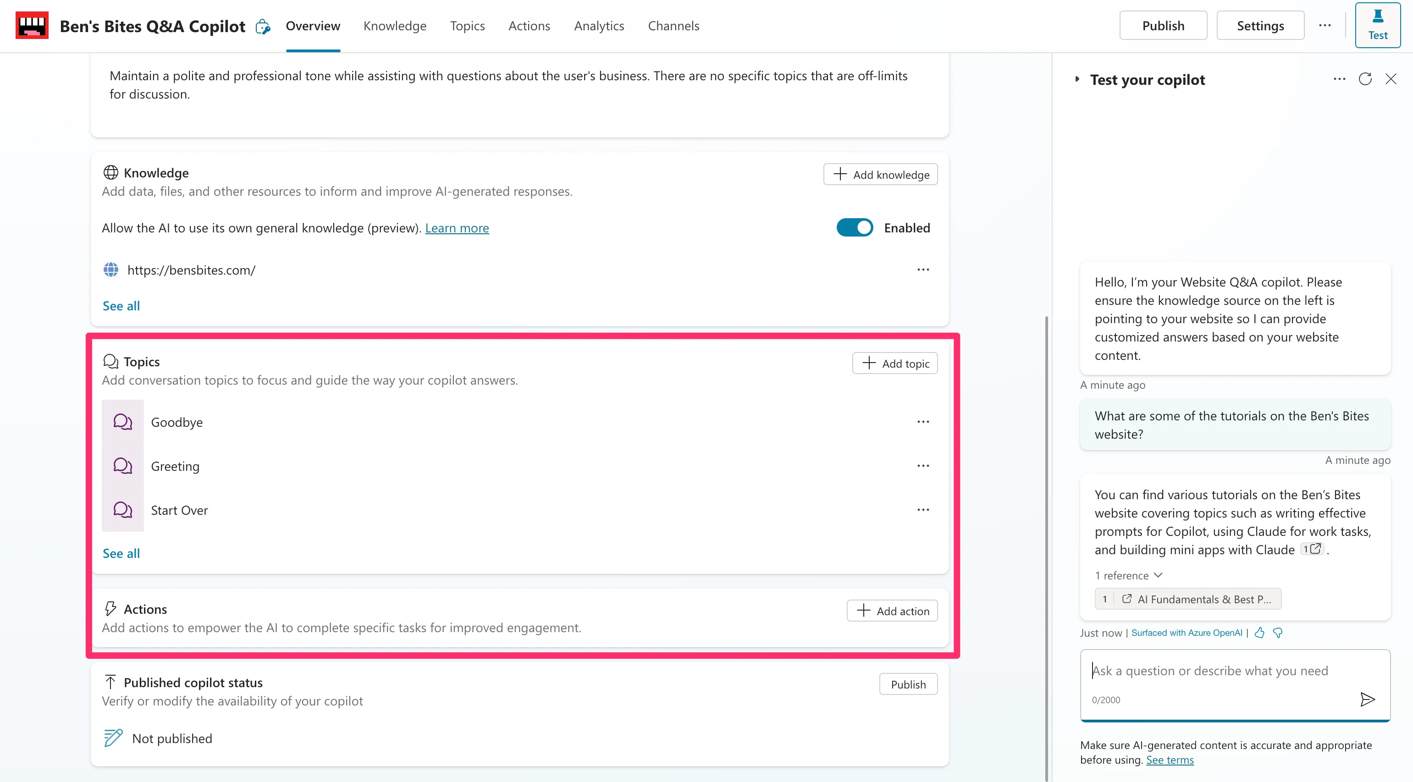Screen dimensions: 1413x782
Task: Refresh the test copilot conversation
Action: coord(1365,79)
